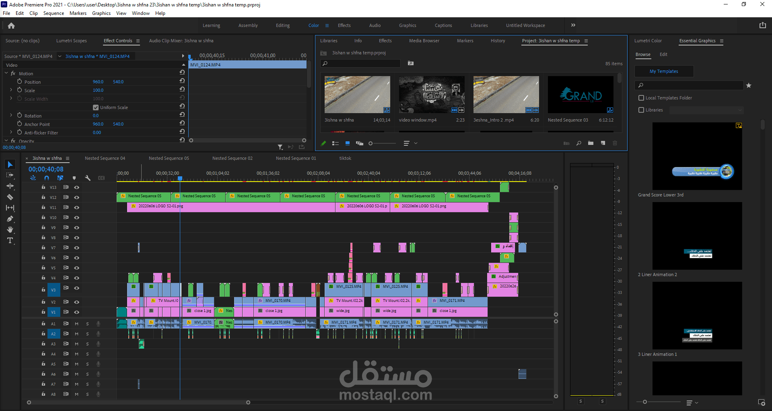The width and height of the screenshot is (772, 411).
Task: Click the favorites star in Essential Graphics
Action: [x=749, y=85]
